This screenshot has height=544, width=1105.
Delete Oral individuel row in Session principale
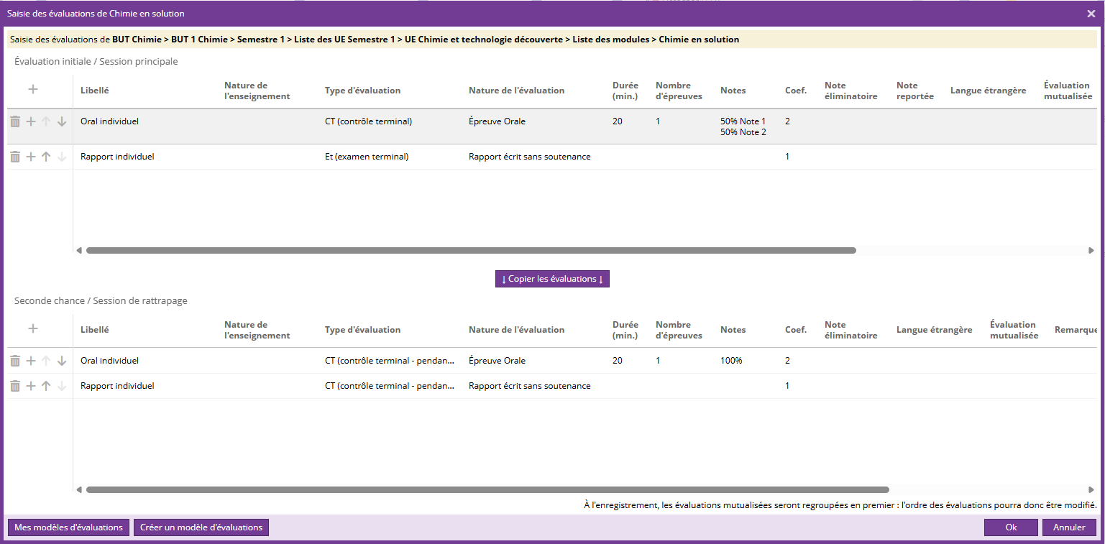tap(15, 122)
